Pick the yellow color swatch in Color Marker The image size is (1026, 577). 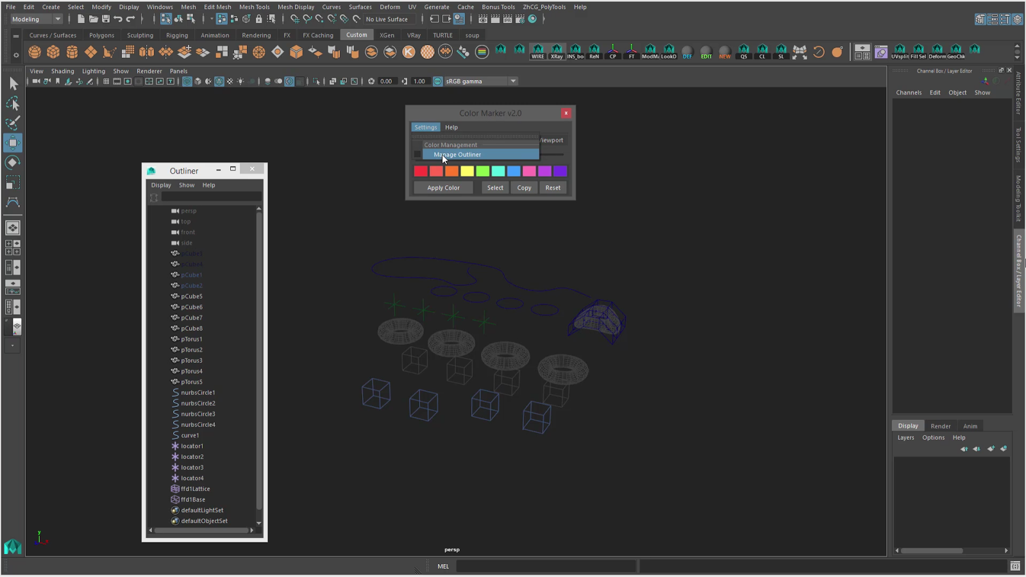(468, 171)
